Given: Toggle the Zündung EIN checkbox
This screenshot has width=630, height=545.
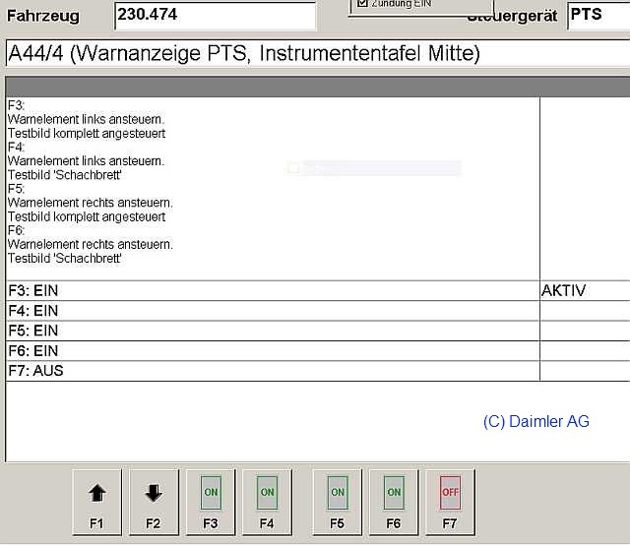Looking at the screenshot, I should click(361, 4).
